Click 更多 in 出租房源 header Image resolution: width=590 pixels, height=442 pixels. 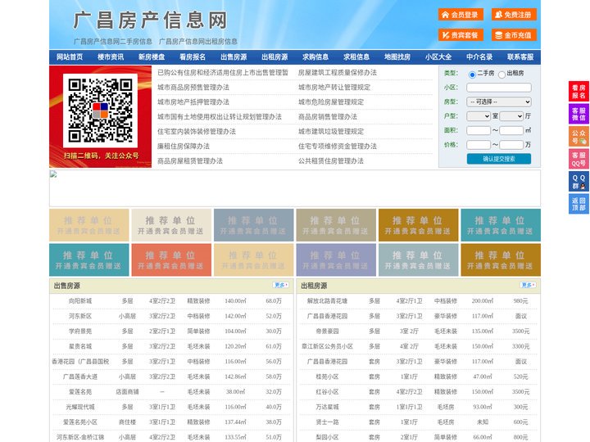(x=528, y=286)
